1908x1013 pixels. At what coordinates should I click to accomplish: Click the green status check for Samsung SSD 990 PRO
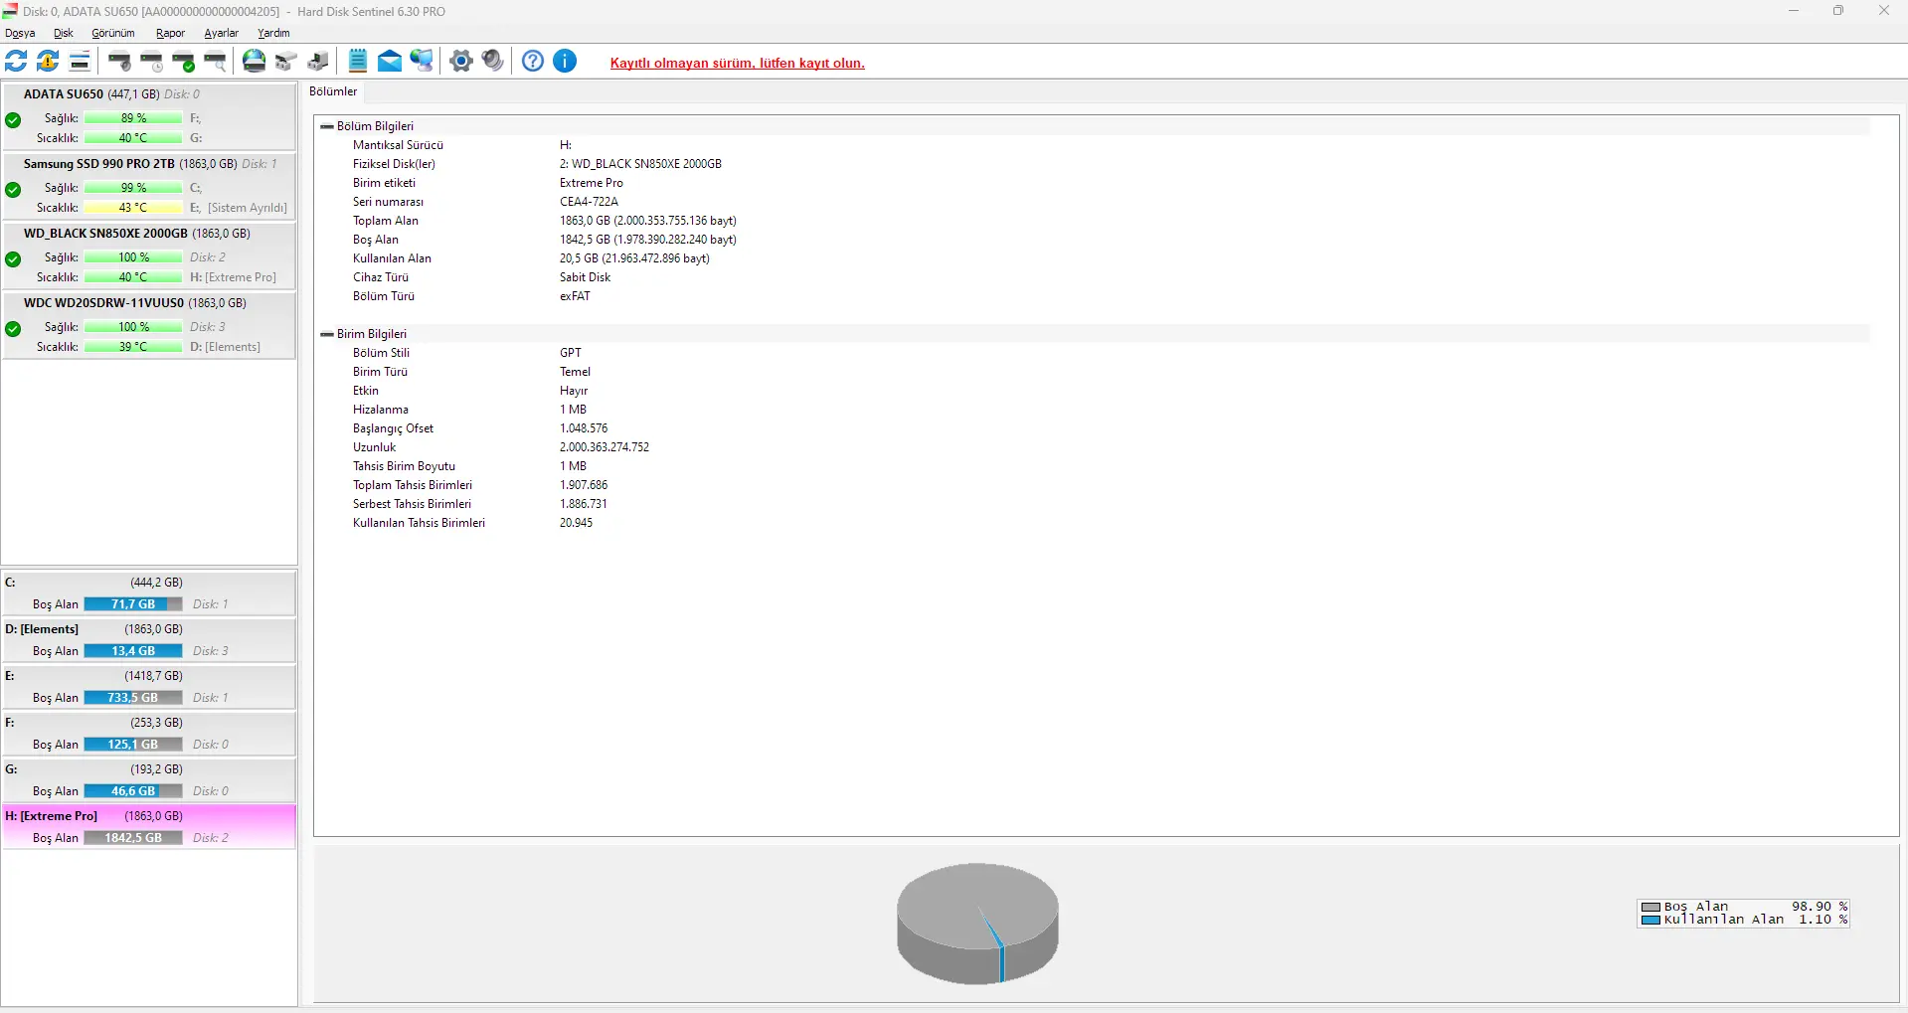(x=13, y=190)
